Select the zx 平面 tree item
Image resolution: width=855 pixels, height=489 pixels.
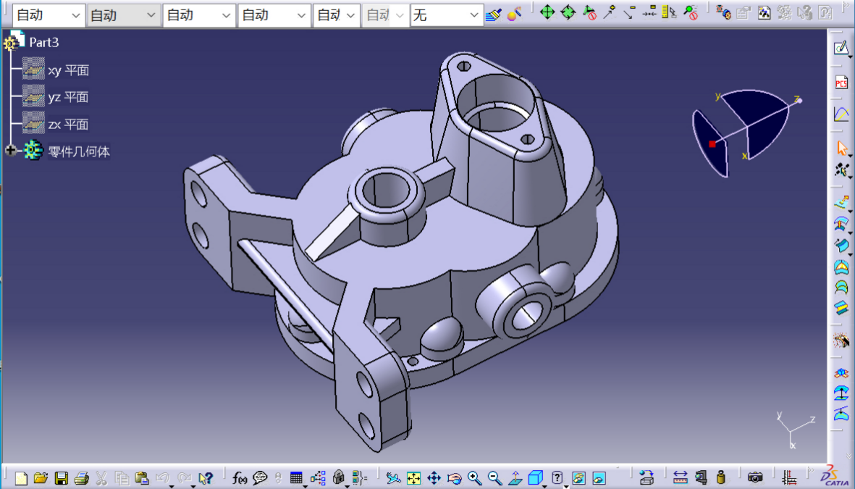[x=68, y=124]
